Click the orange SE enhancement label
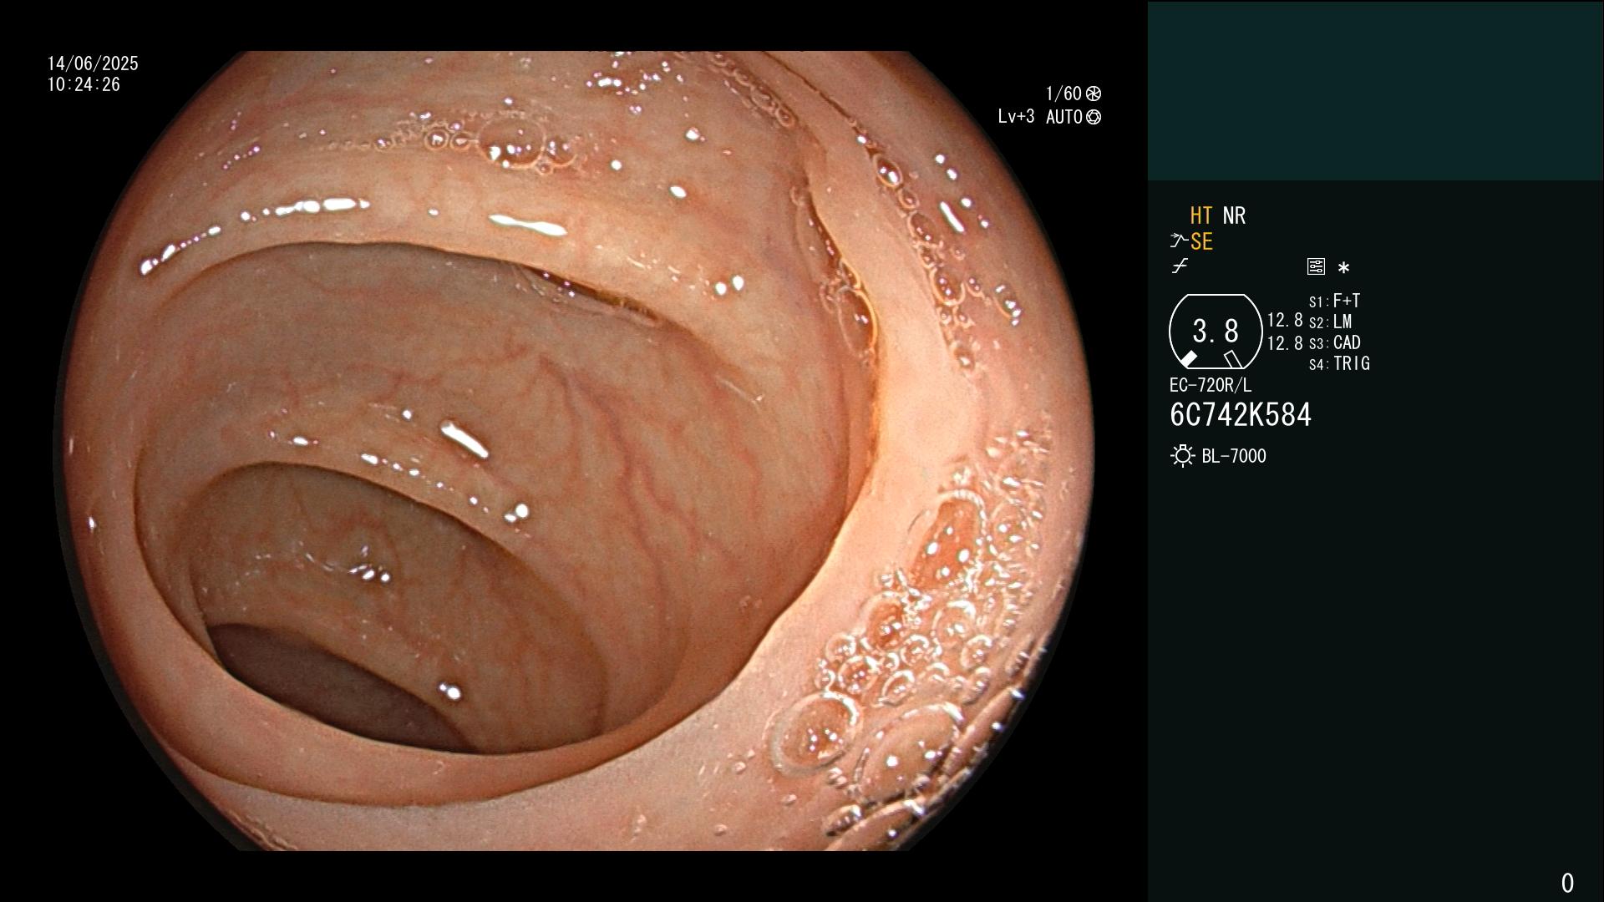 (x=1201, y=241)
